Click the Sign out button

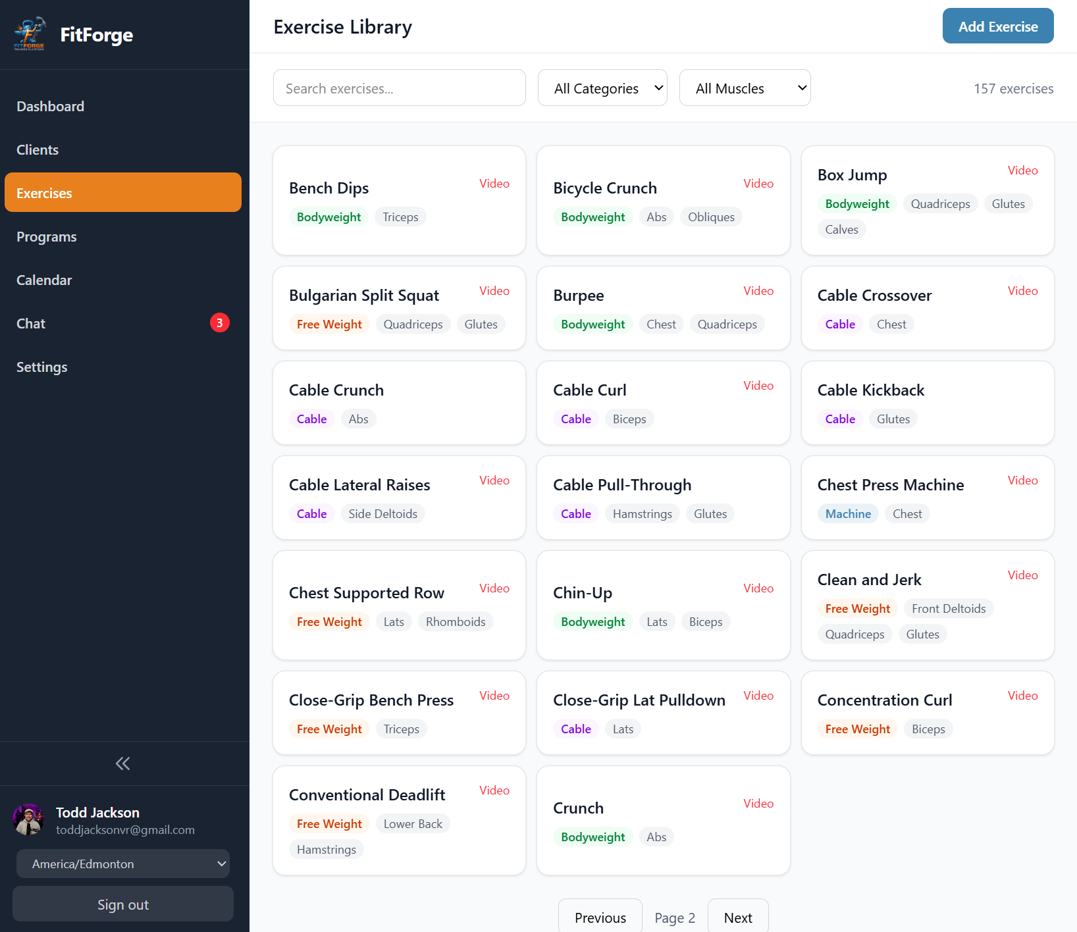click(x=122, y=904)
